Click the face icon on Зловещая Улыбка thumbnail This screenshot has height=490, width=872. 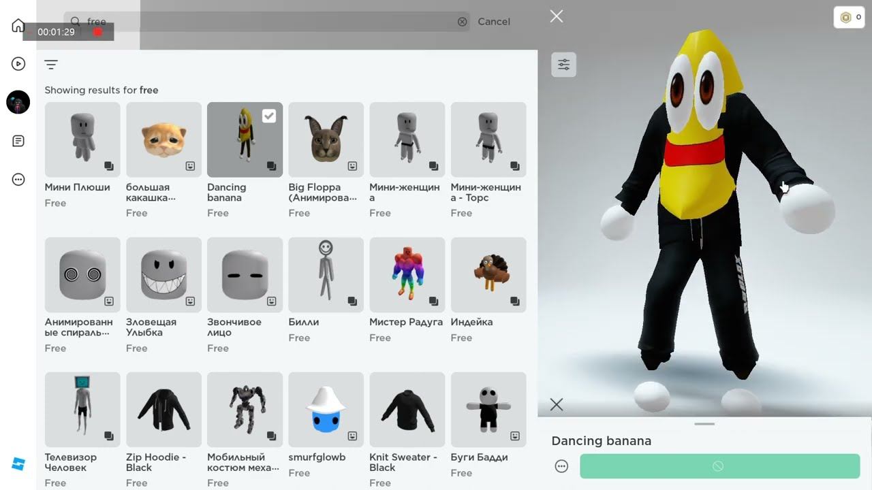[190, 301]
